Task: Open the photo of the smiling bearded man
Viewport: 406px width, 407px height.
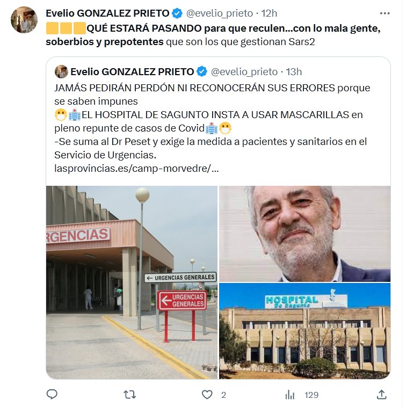Action: point(305,234)
